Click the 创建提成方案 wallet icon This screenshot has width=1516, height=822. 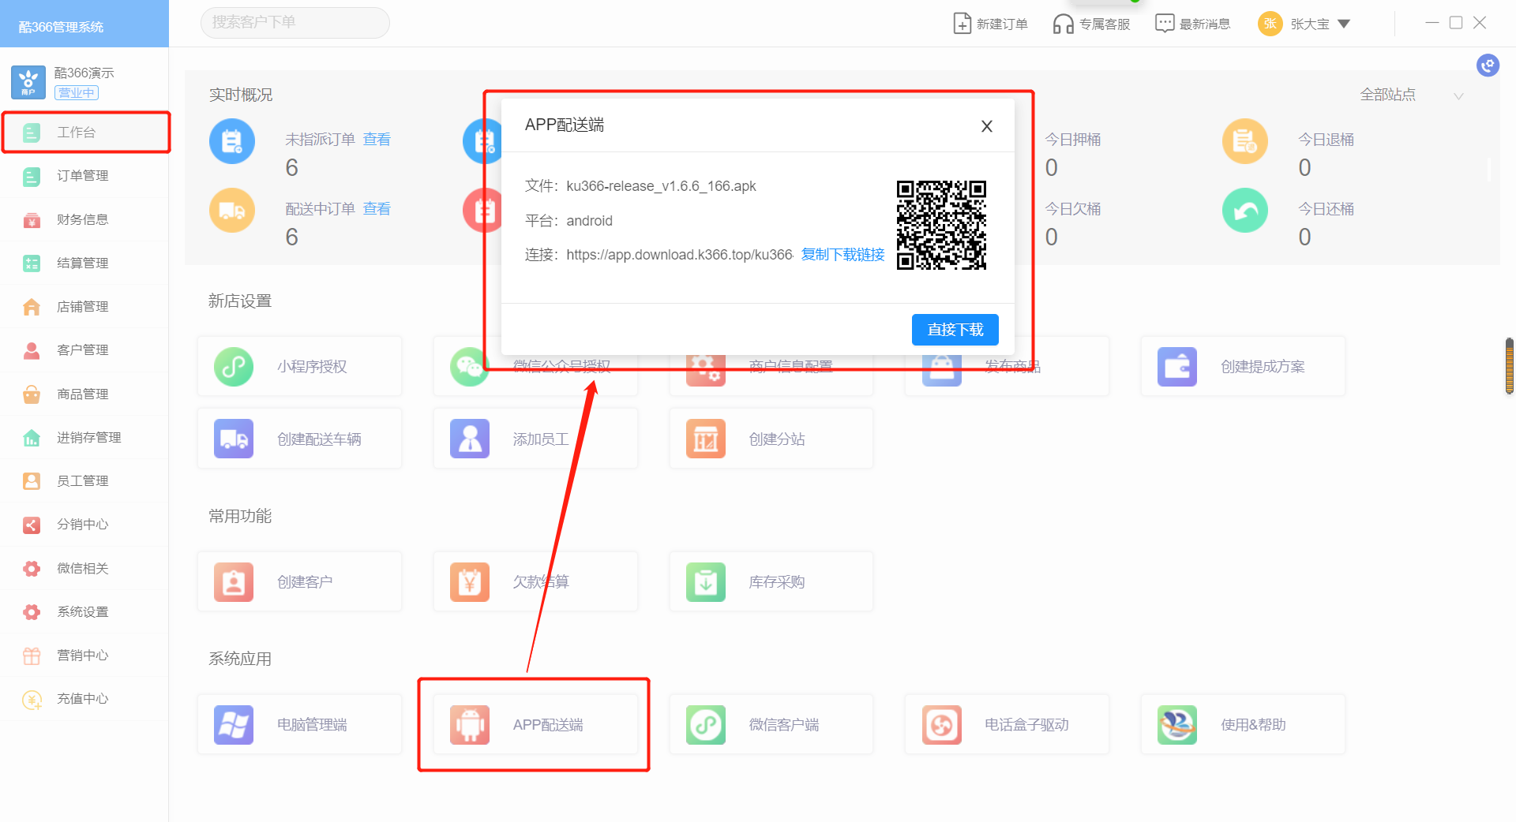point(1176,367)
